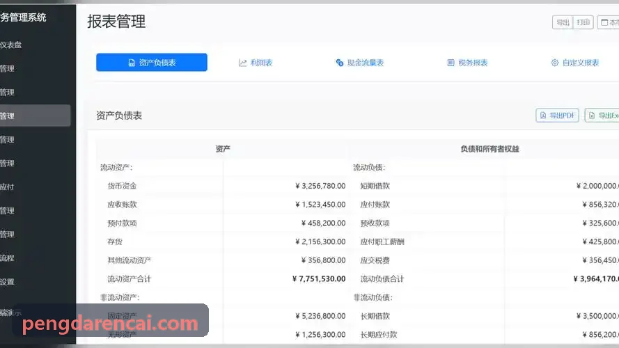Click the Excel export button
The height and width of the screenshot is (348, 619).
[x=602, y=116]
